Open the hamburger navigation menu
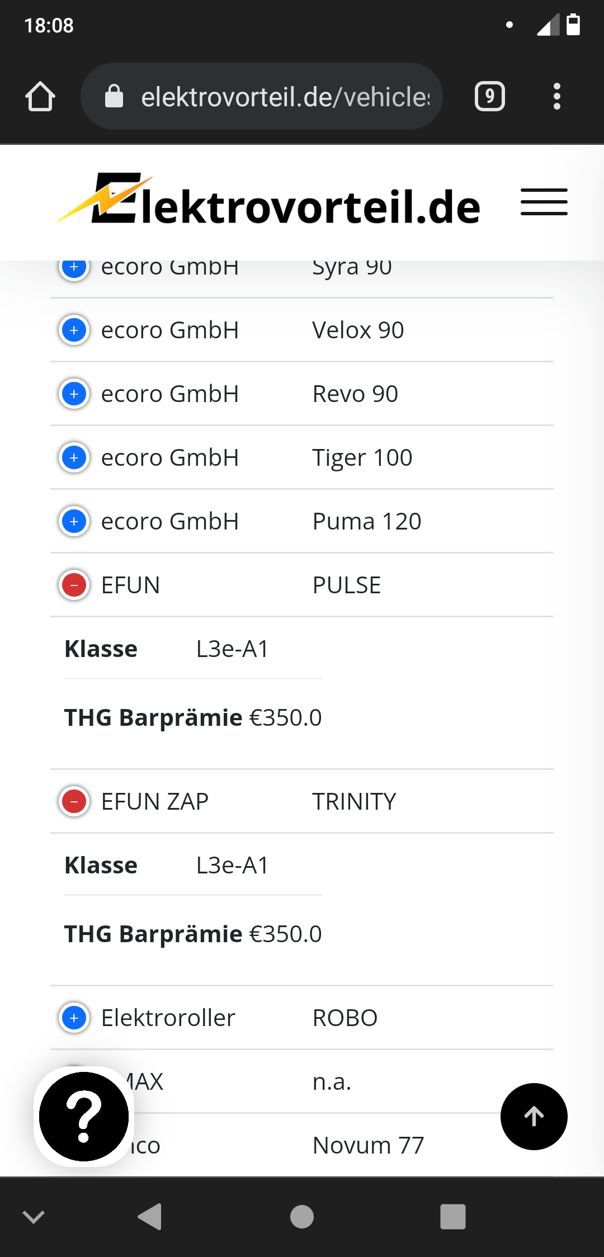 click(544, 202)
